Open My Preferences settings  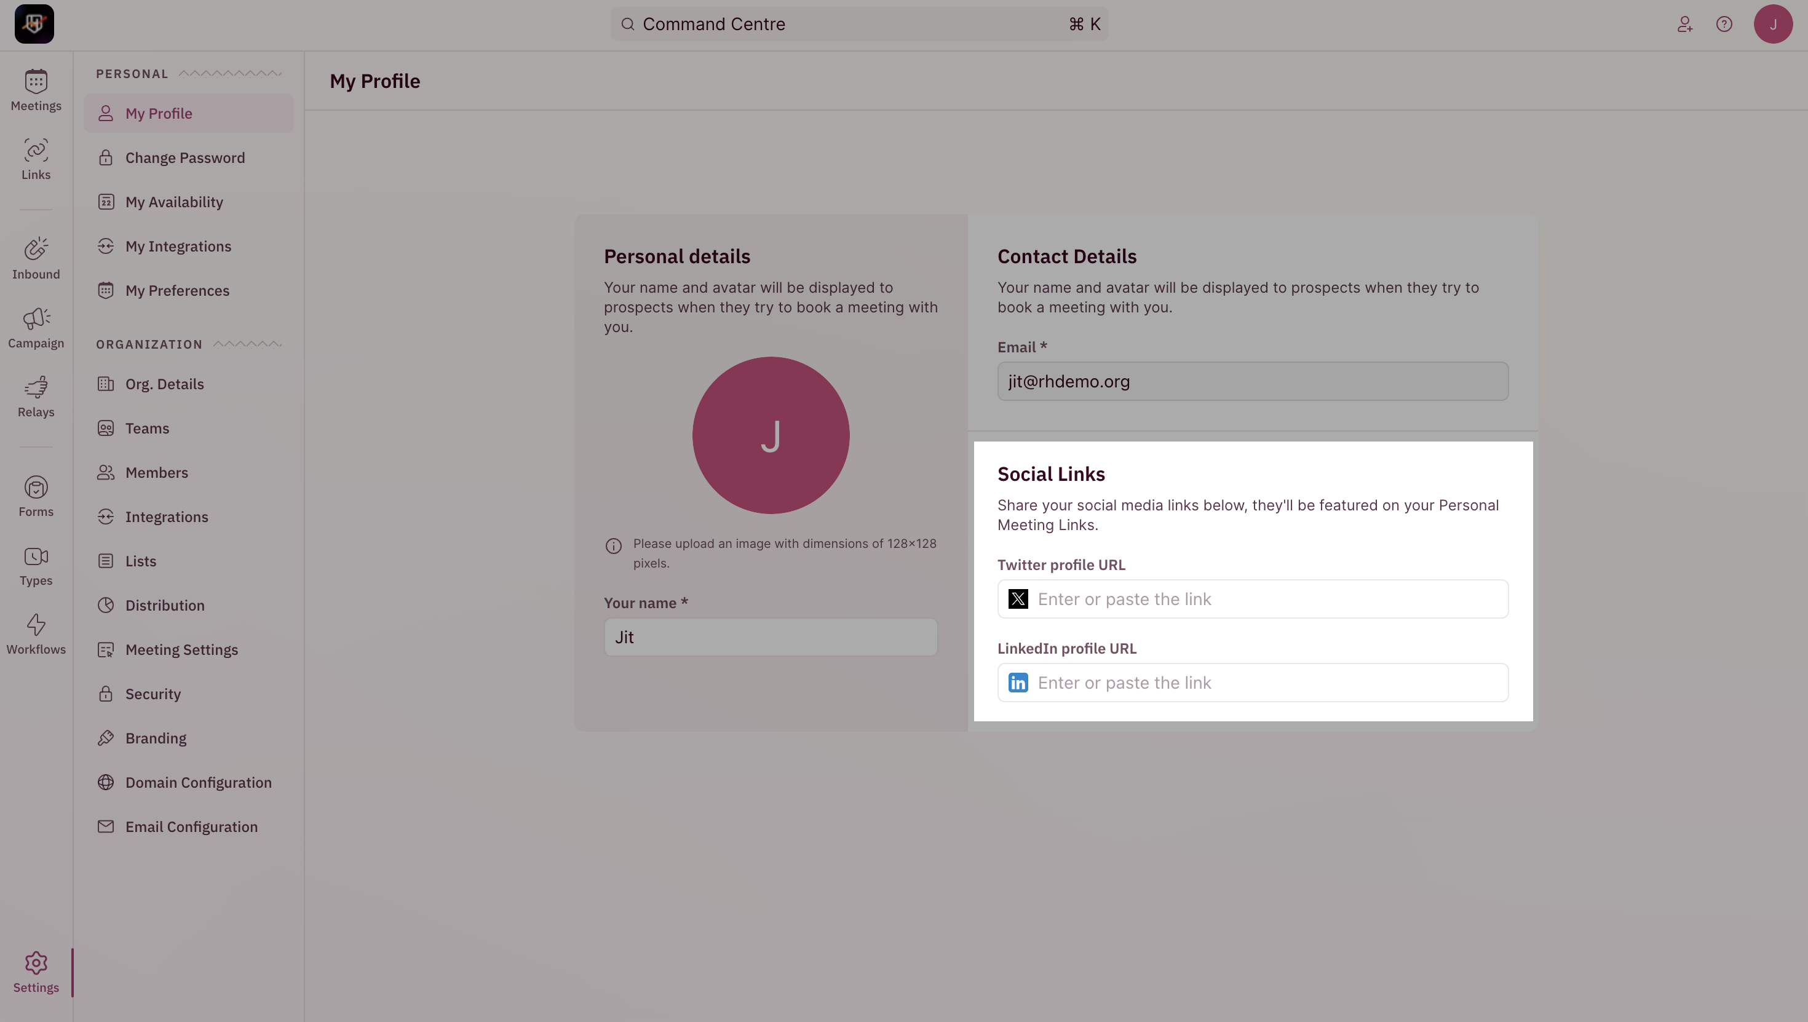click(189, 290)
